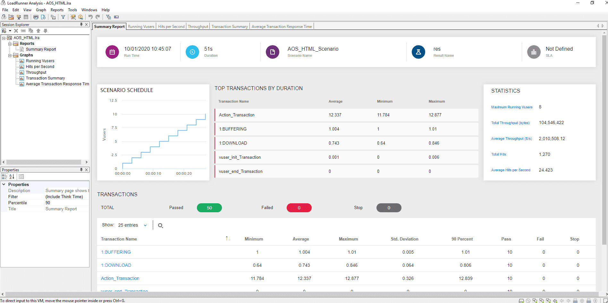Open the 1:BUFFERING transaction link
Image resolution: width=608 pixels, height=303 pixels.
point(115,252)
